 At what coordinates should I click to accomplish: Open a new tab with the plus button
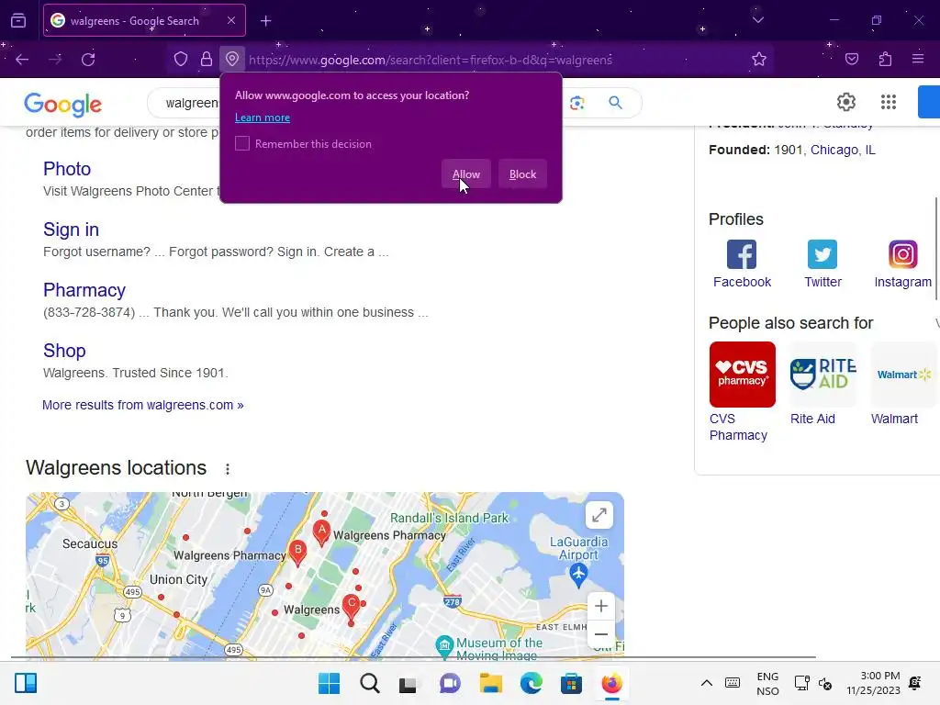click(x=265, y=21)
